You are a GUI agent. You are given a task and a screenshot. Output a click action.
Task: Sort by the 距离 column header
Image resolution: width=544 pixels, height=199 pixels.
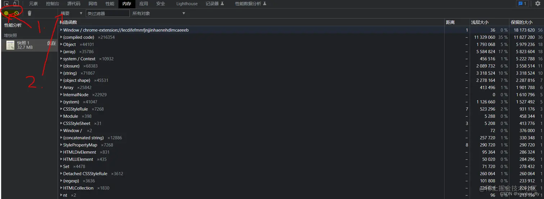[450, 22]
